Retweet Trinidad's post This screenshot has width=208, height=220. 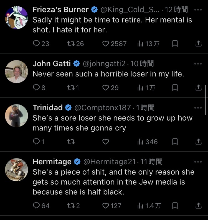point(71,142)
